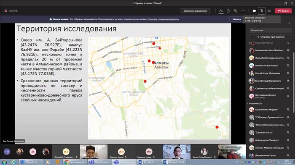Viewport: 295px width, 165px height.
Task: Open the media player taskbar icon
Action: click(x=48, y=162)
